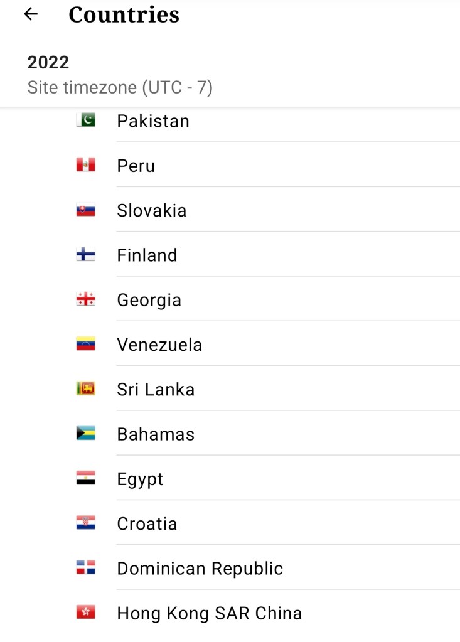This screenshot has height=642, width=460.
Task: Tap the Georgia flag icon
Action: [x=86, y=300]
